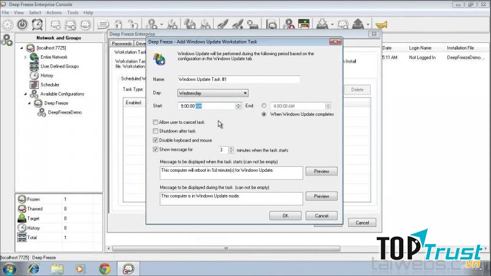Click the golden horn toolbar icon
This screenshot has height=276, width=491.
[x=381, y=25]
